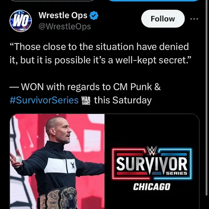Open the Wrestle Ops profile avatar
This screenshot has width=209, height=209.
21,21
